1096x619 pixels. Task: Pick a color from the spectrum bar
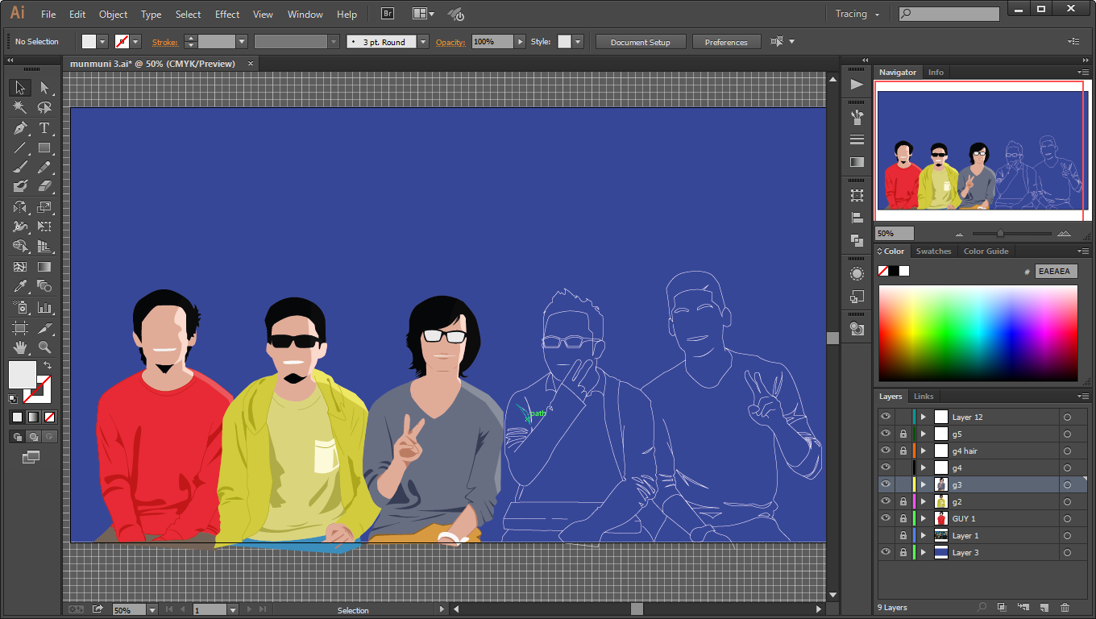pyautogui.click(x=978, y=332)
